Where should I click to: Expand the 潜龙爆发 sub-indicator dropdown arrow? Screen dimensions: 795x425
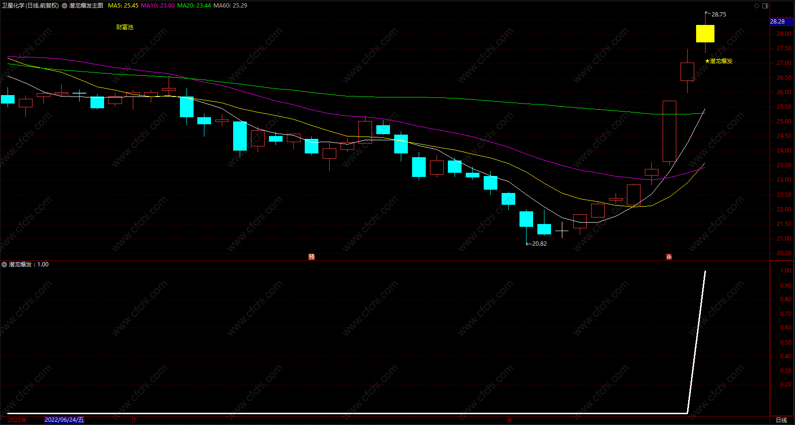pyautogui.click(x=4, y=265)
